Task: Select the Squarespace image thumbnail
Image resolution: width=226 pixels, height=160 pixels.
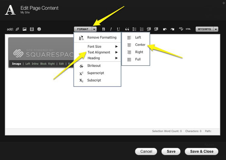Action: (x=41, y=51)
